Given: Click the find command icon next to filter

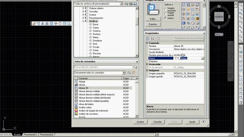Looking at the screenshot, I should [x=129, y=73].
